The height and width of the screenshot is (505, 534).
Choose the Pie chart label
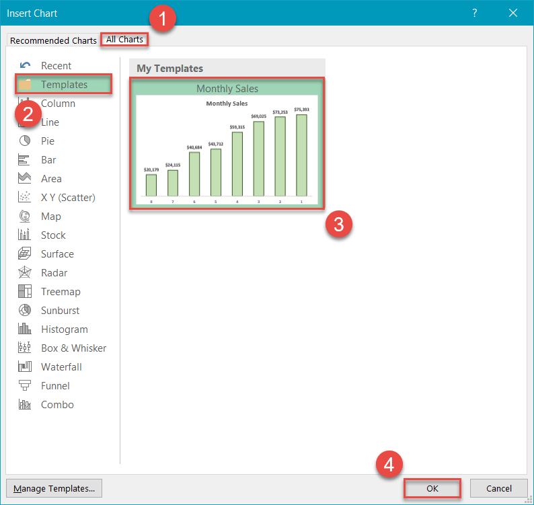click(x=48, y=141)
